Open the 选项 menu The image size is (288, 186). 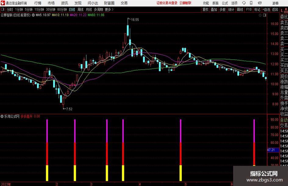(x=234, y=3)
